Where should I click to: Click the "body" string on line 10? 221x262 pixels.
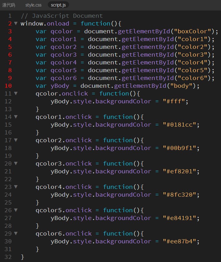coord(181,86)
